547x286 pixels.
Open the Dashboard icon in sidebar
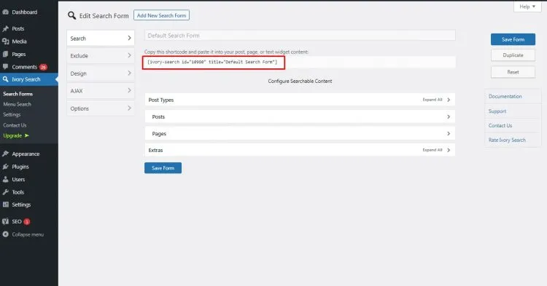pyautogui.click(x=5, y=12)
